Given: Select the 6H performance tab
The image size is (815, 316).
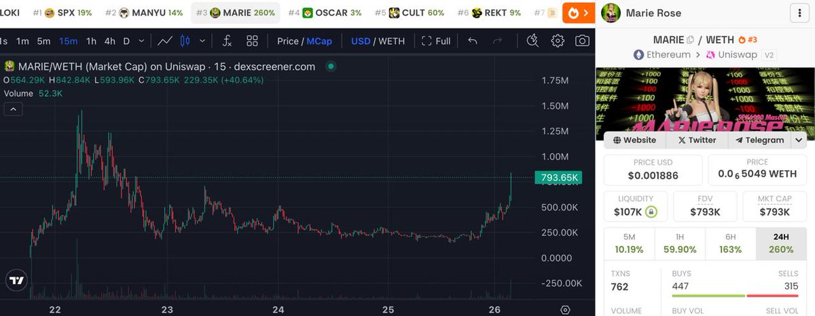Looking at the screenshot, I should click(x=730, y=243).
